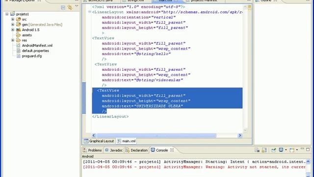Click the selected third <TextView tag
Image resolution: width=314 pixels, height=177 pixels.
pos(108,90)
